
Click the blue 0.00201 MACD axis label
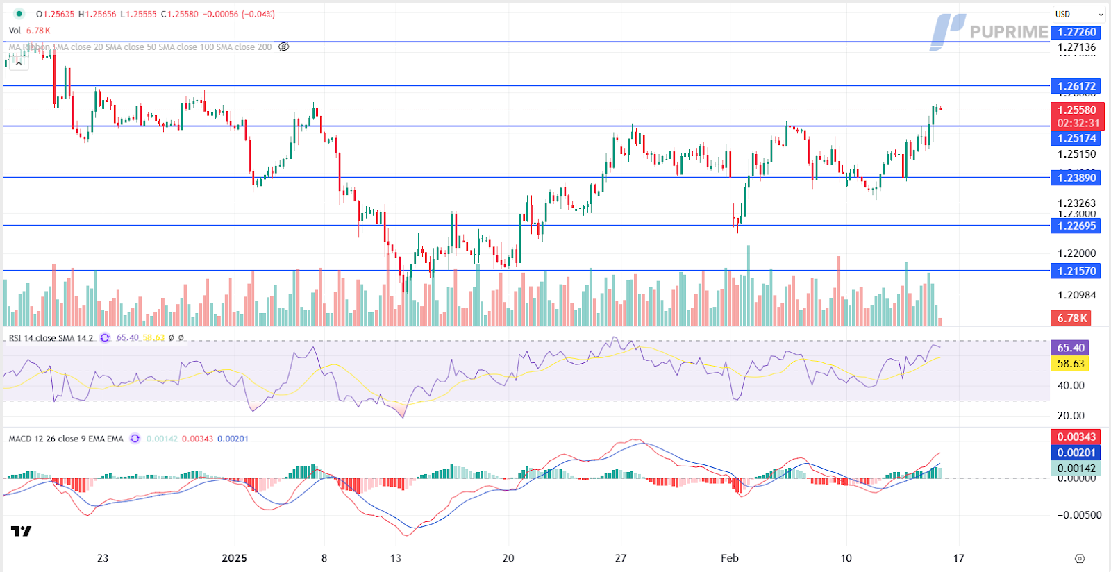(1076, 453)
